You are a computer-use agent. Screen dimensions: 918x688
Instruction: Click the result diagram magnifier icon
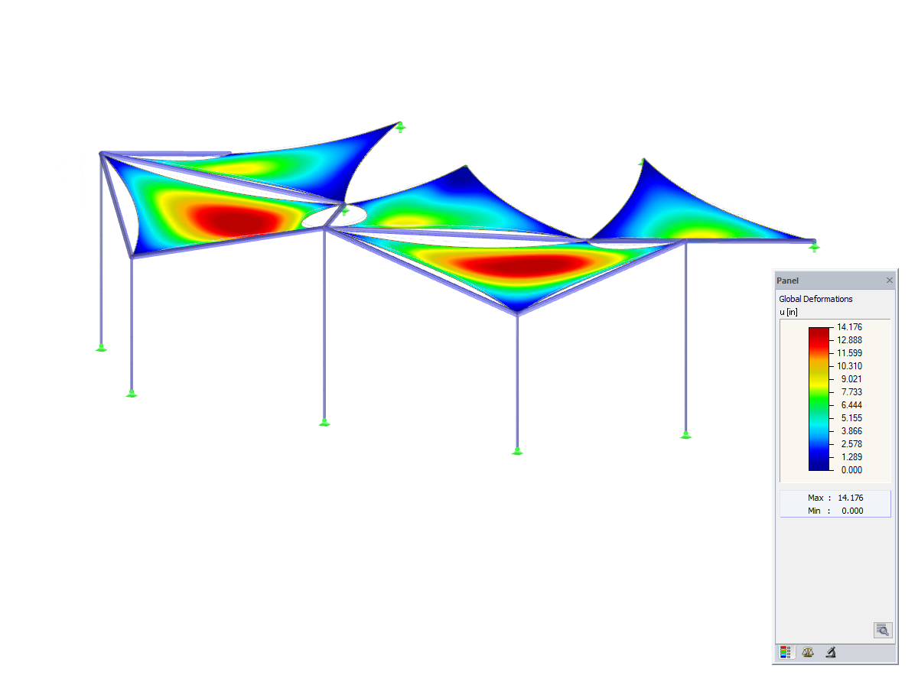[882, 630]
